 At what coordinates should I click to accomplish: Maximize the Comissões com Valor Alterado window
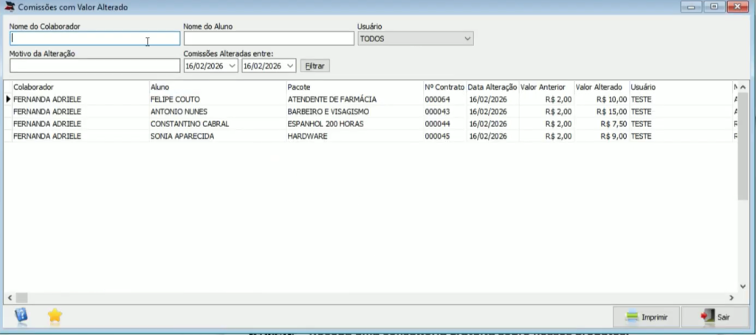coord(714,7)
